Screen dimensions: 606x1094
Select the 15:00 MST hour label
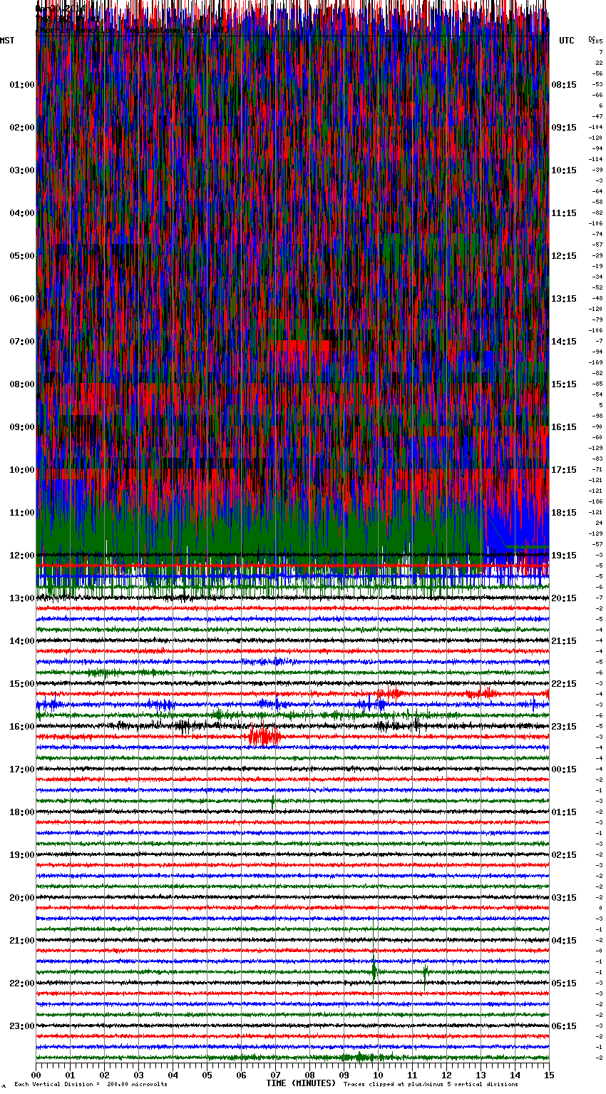22,684
